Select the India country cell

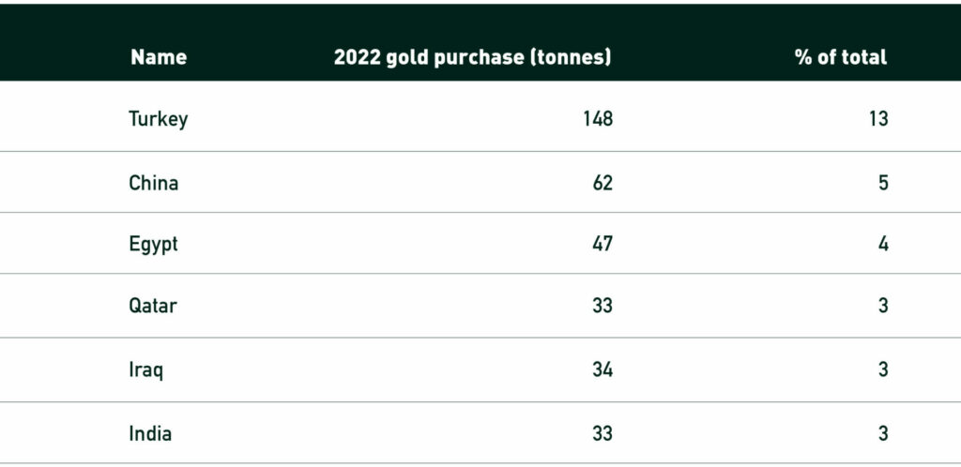pos(150,434)
